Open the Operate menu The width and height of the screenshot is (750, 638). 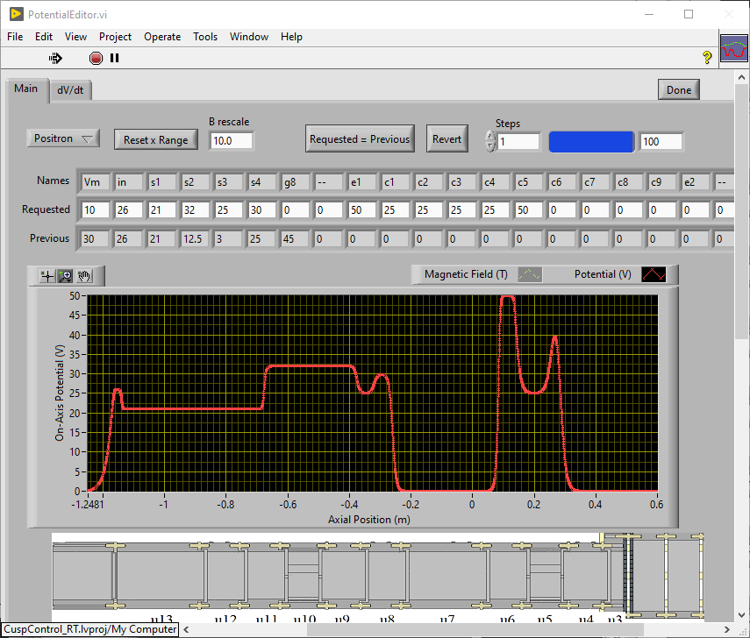[162, 37]
